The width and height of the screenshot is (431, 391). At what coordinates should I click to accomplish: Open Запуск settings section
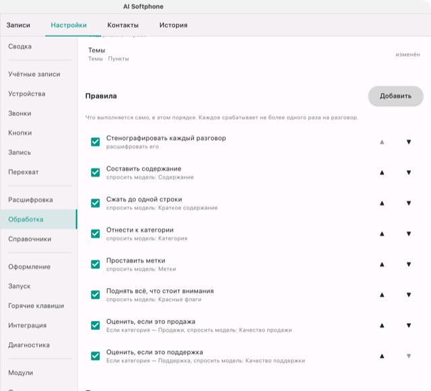[x=38, y=286]
